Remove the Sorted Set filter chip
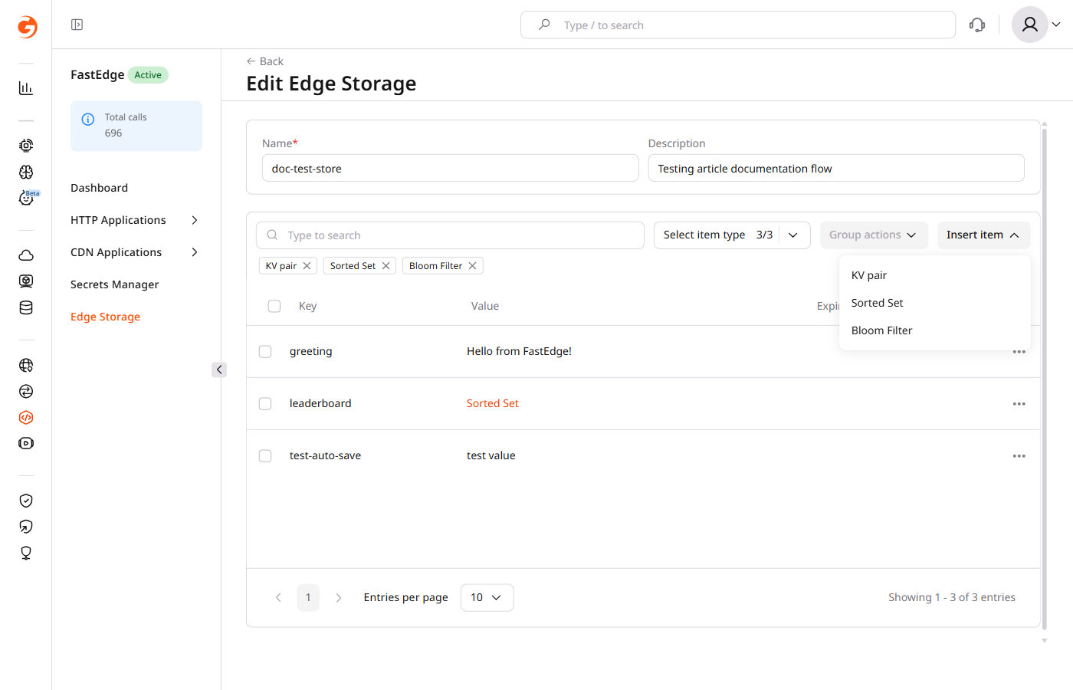Screen dimensions: 1073x690 pos(386,266)
